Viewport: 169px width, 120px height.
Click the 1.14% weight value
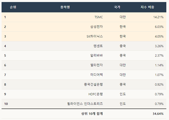pyautogui.click(x=159, y=65)
